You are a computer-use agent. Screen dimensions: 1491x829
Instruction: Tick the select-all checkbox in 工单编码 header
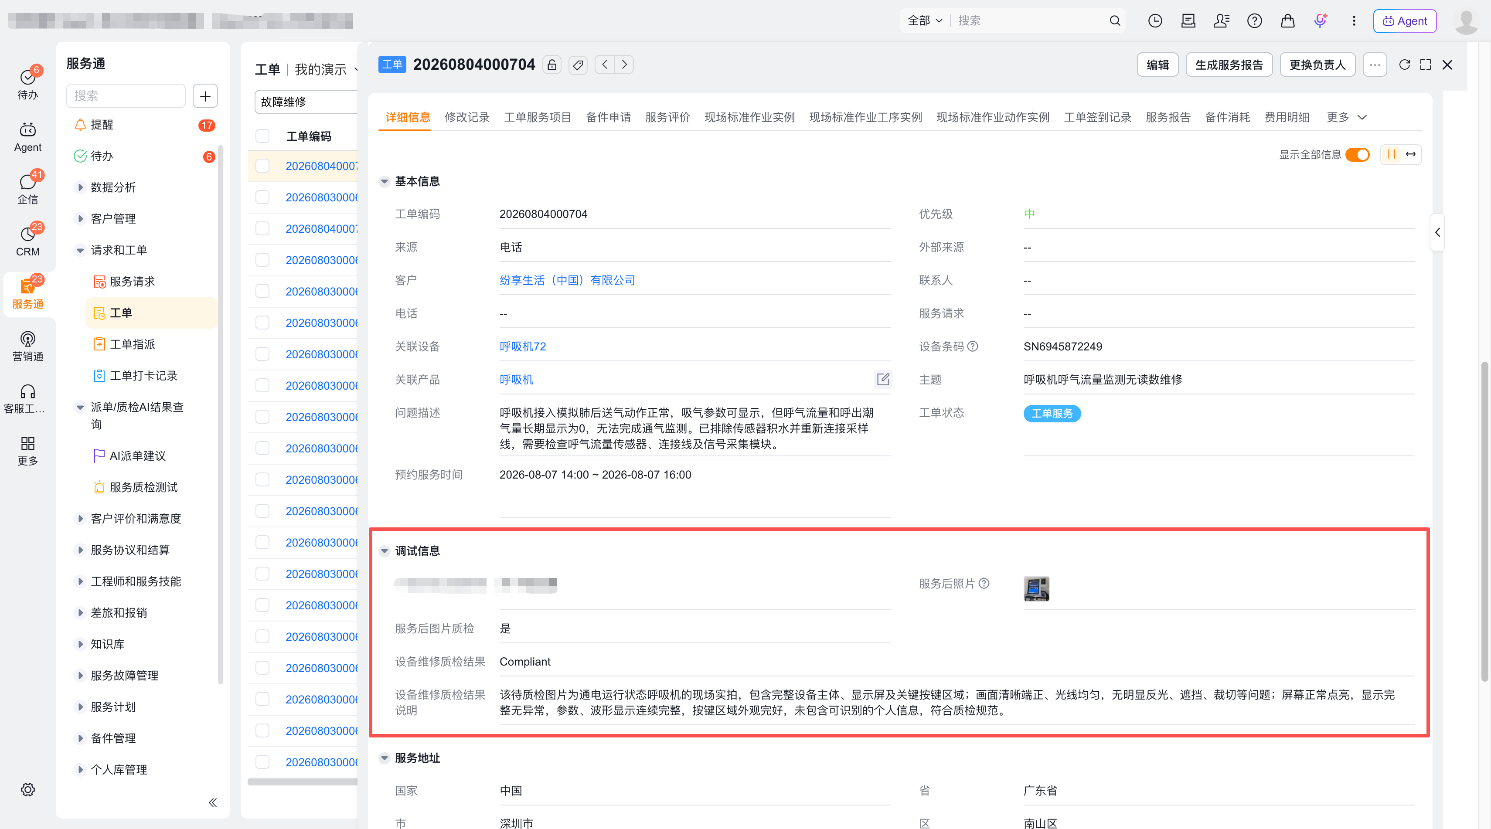[x=262, y=136]
